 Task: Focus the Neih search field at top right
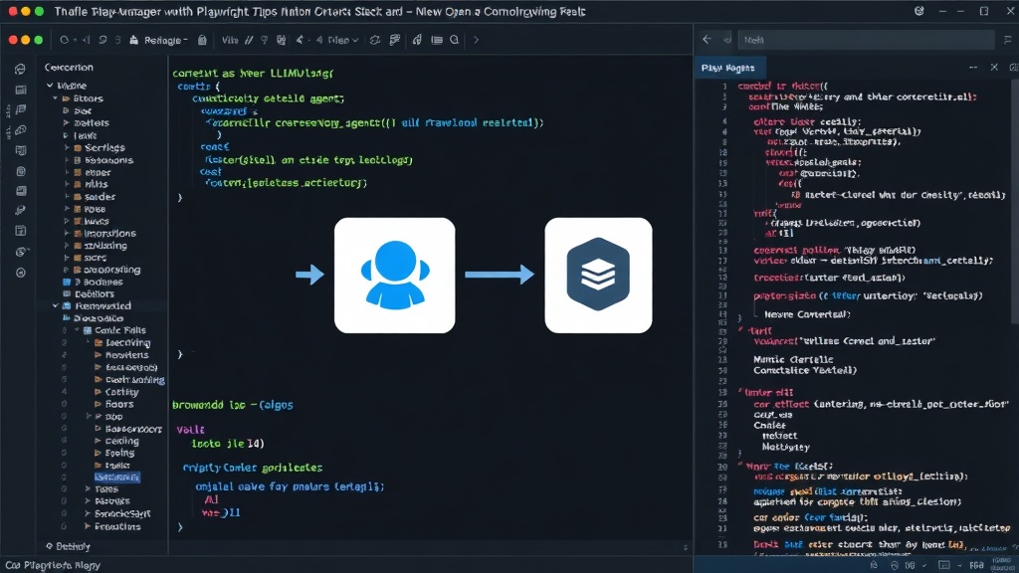pos(866,40)
